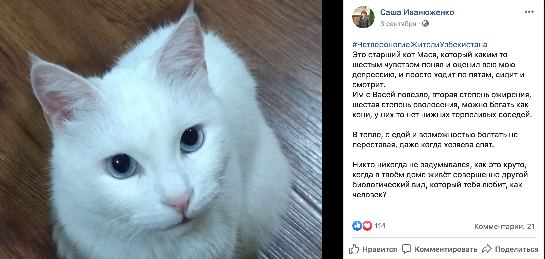Open the Комментарии: 21 comments list

[x=504, y=226]
